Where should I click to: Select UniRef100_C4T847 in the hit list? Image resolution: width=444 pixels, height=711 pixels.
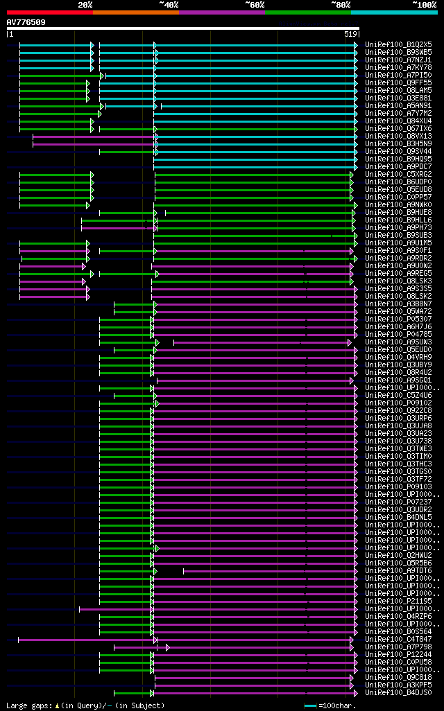point(399,640)
